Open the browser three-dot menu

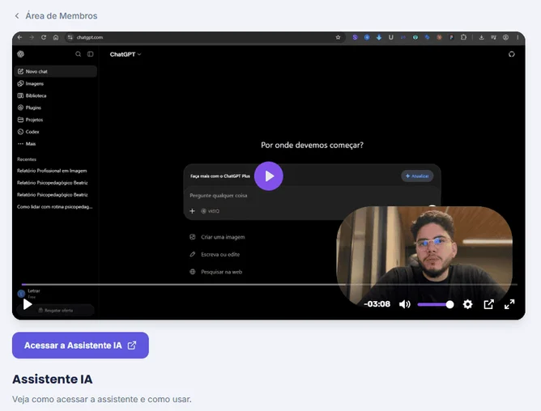518,37
